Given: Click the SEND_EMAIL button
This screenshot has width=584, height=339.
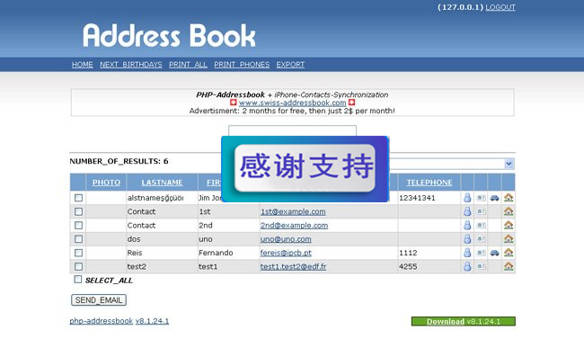Looking at the screenshot, I should point(99,300).
